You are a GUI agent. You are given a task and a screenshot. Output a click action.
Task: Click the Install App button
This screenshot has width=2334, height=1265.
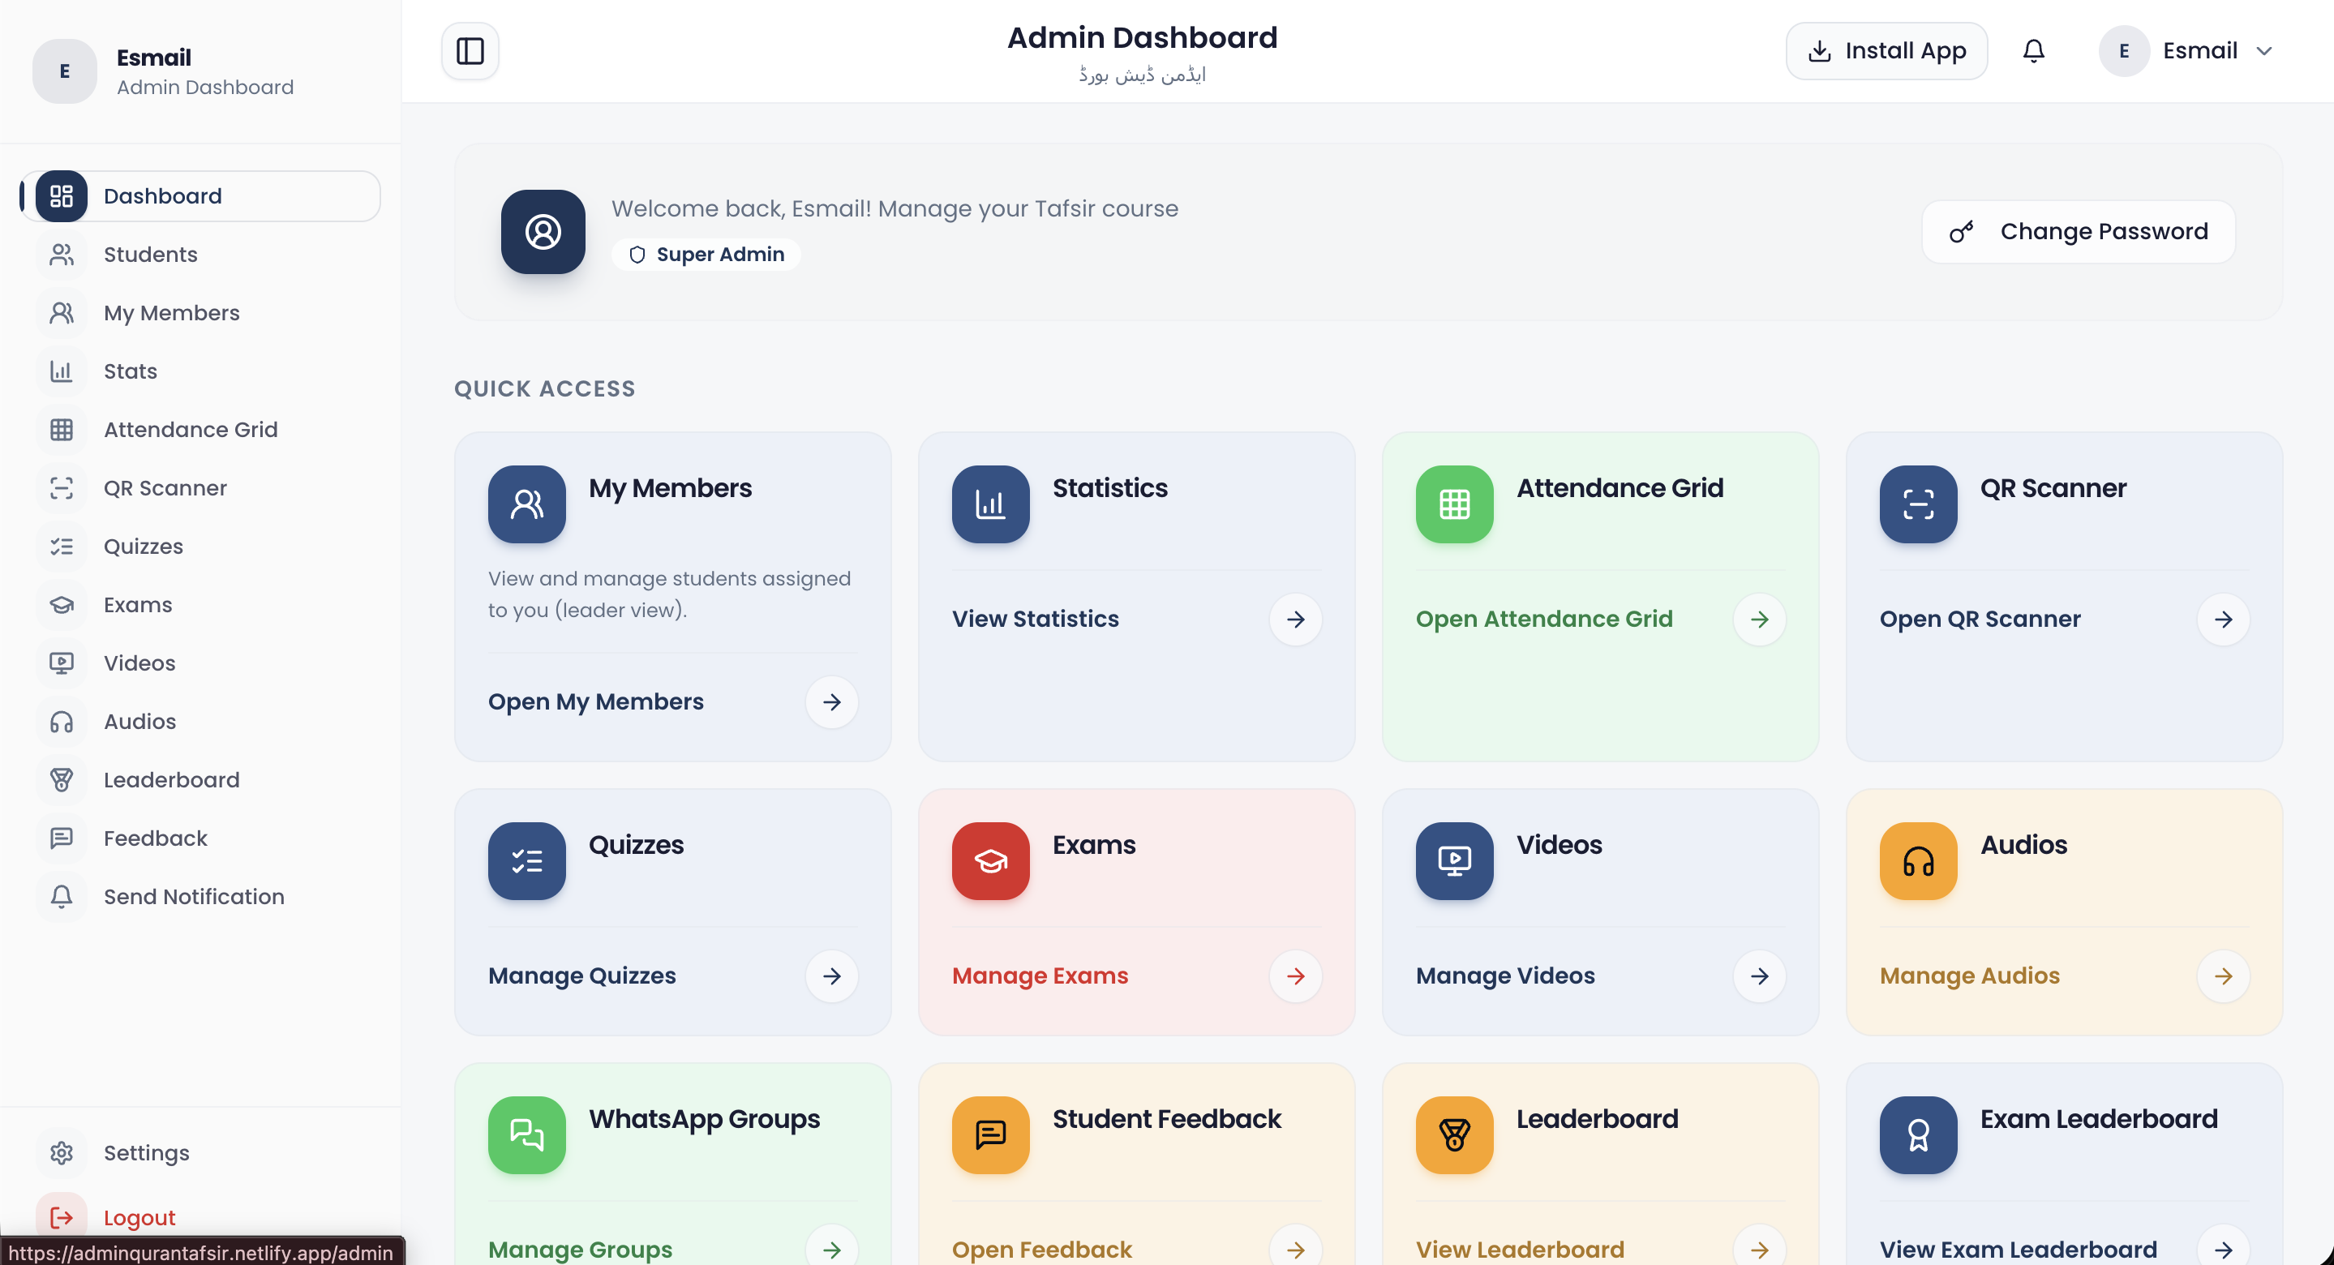tap(1886, 51)
